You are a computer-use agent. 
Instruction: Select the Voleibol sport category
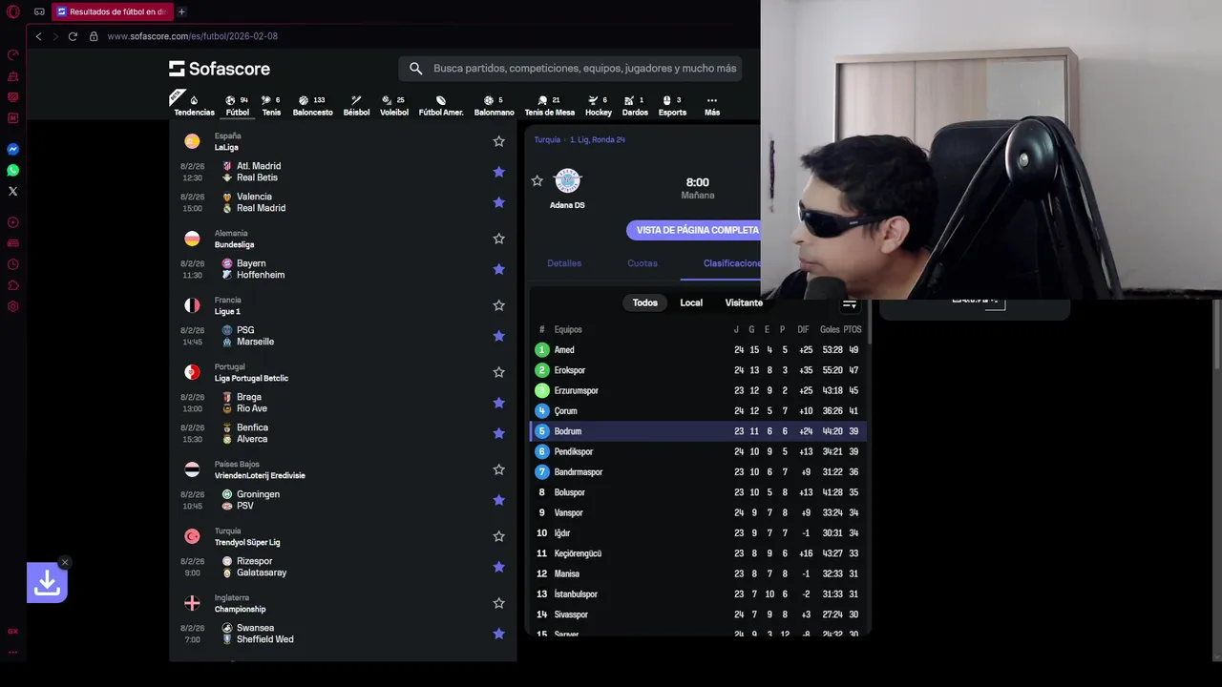(393, 105)
